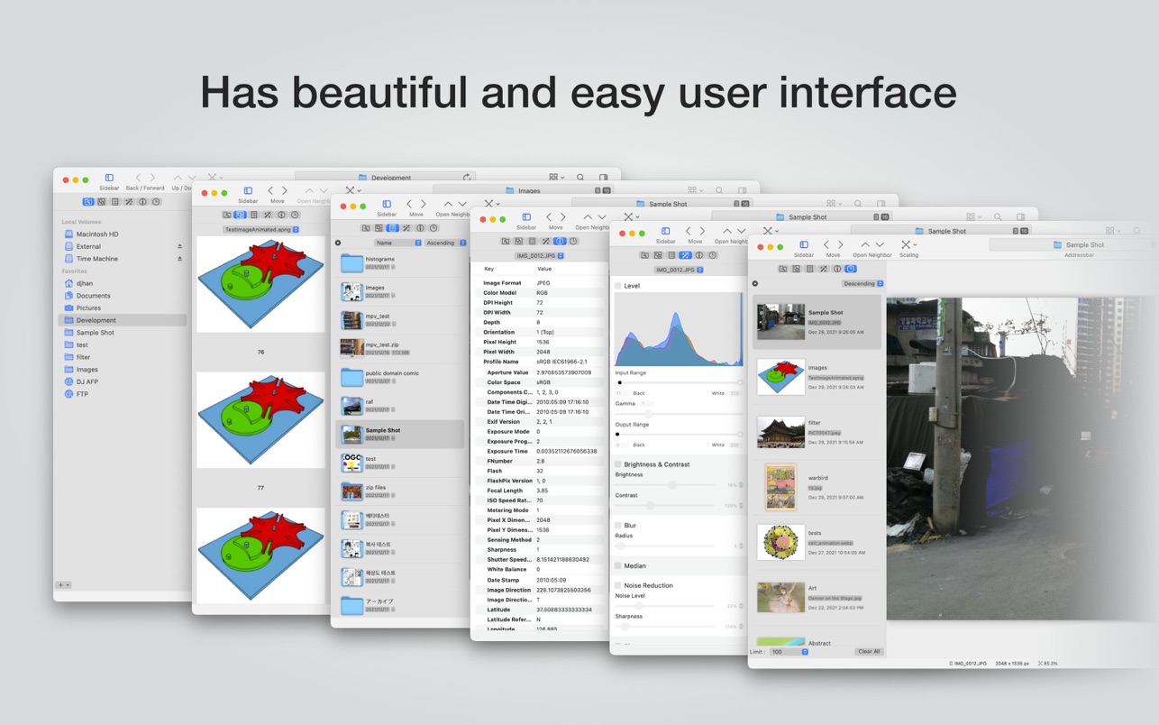
Task: Select the warbird history thumbnail
Action: [780, 487]
